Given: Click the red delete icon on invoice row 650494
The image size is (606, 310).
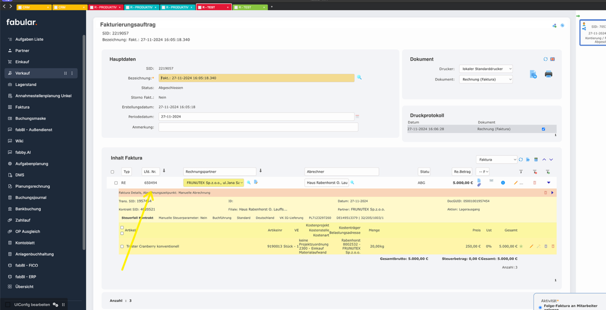Looking at the screenshot, I should point(534,183).
